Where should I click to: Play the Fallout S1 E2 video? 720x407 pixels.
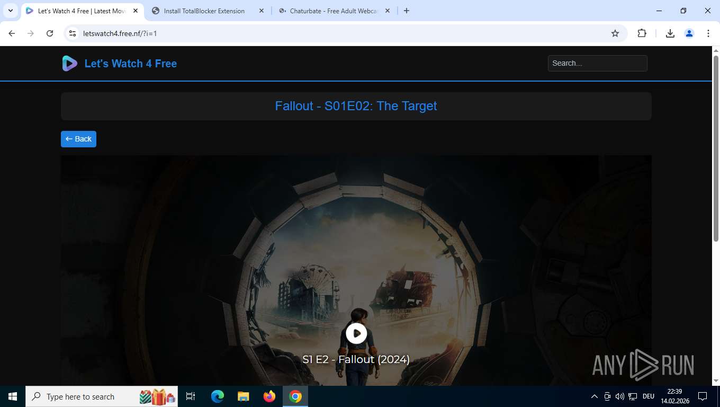pyautogui.click(x=356, y=333)
